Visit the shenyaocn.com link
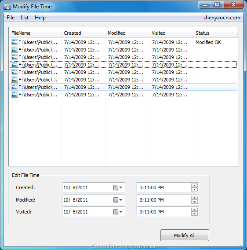Screen dimensions: 247x250 222,18
